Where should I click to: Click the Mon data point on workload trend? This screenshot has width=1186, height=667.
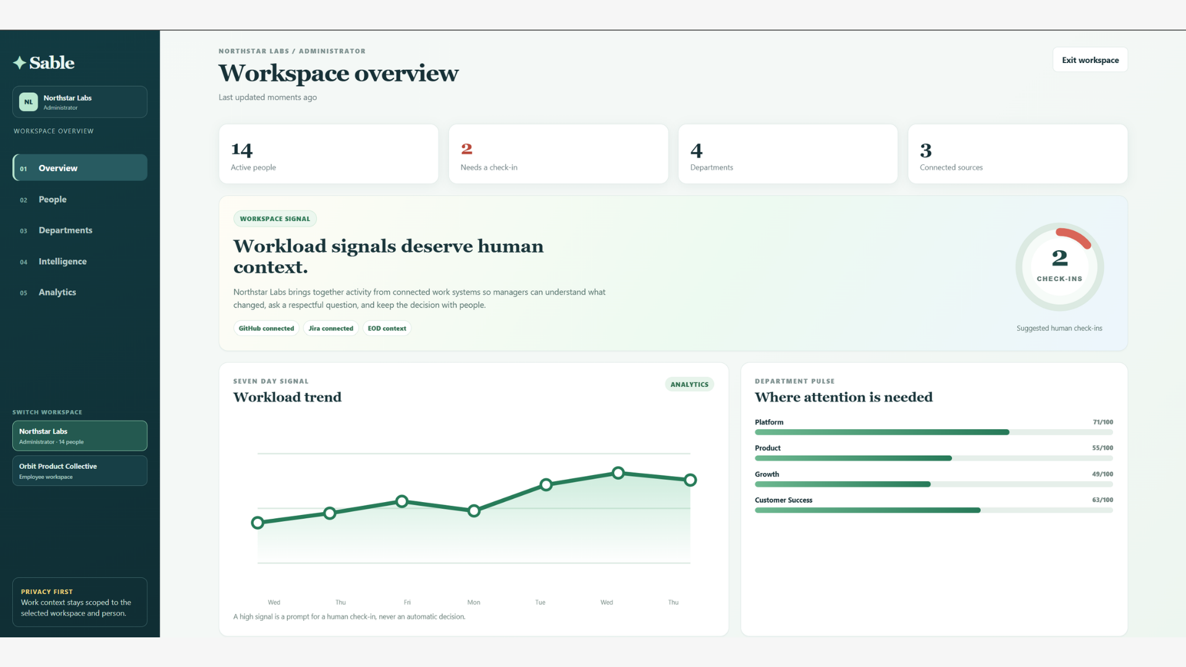coord(474,511)
